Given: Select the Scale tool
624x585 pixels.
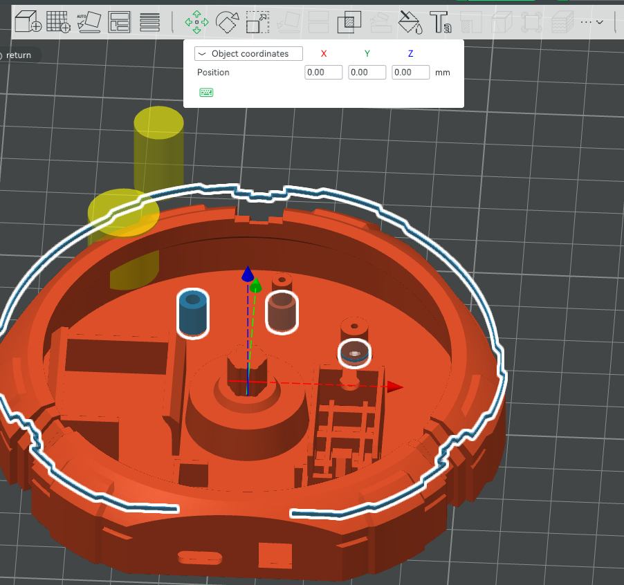Looking at the screenshot, I should pos(257,21).
